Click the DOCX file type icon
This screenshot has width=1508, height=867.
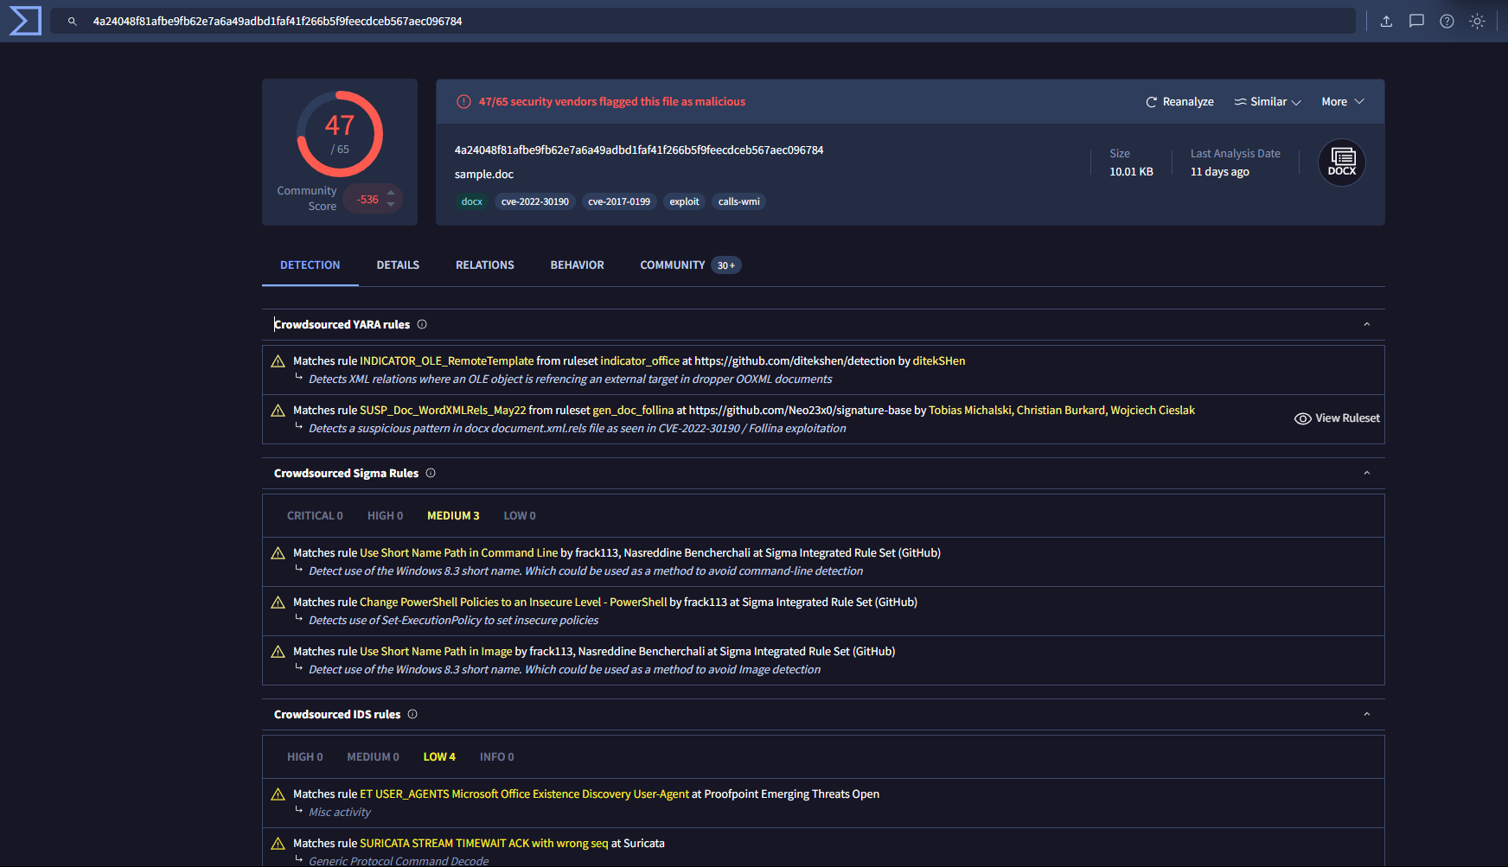pyautogui.click(x=1342, y=163)
